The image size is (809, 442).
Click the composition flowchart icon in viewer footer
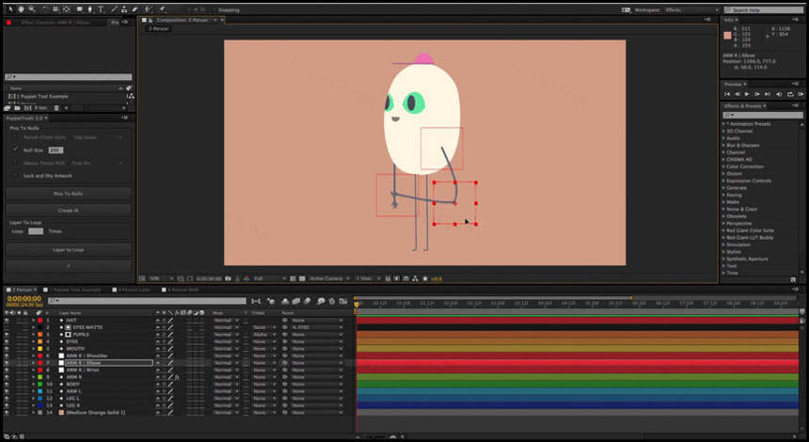pyautogui.click(x=416, y=278)
